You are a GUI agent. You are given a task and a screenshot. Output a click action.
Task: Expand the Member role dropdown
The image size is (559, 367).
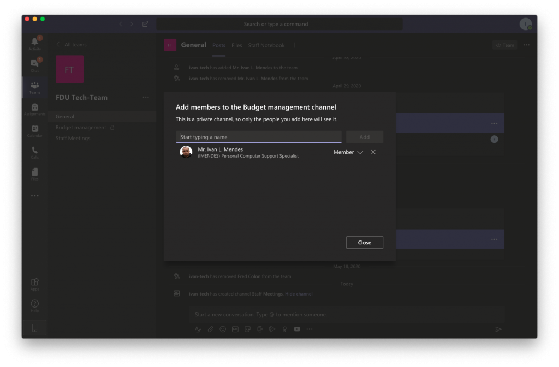point(348,152)
